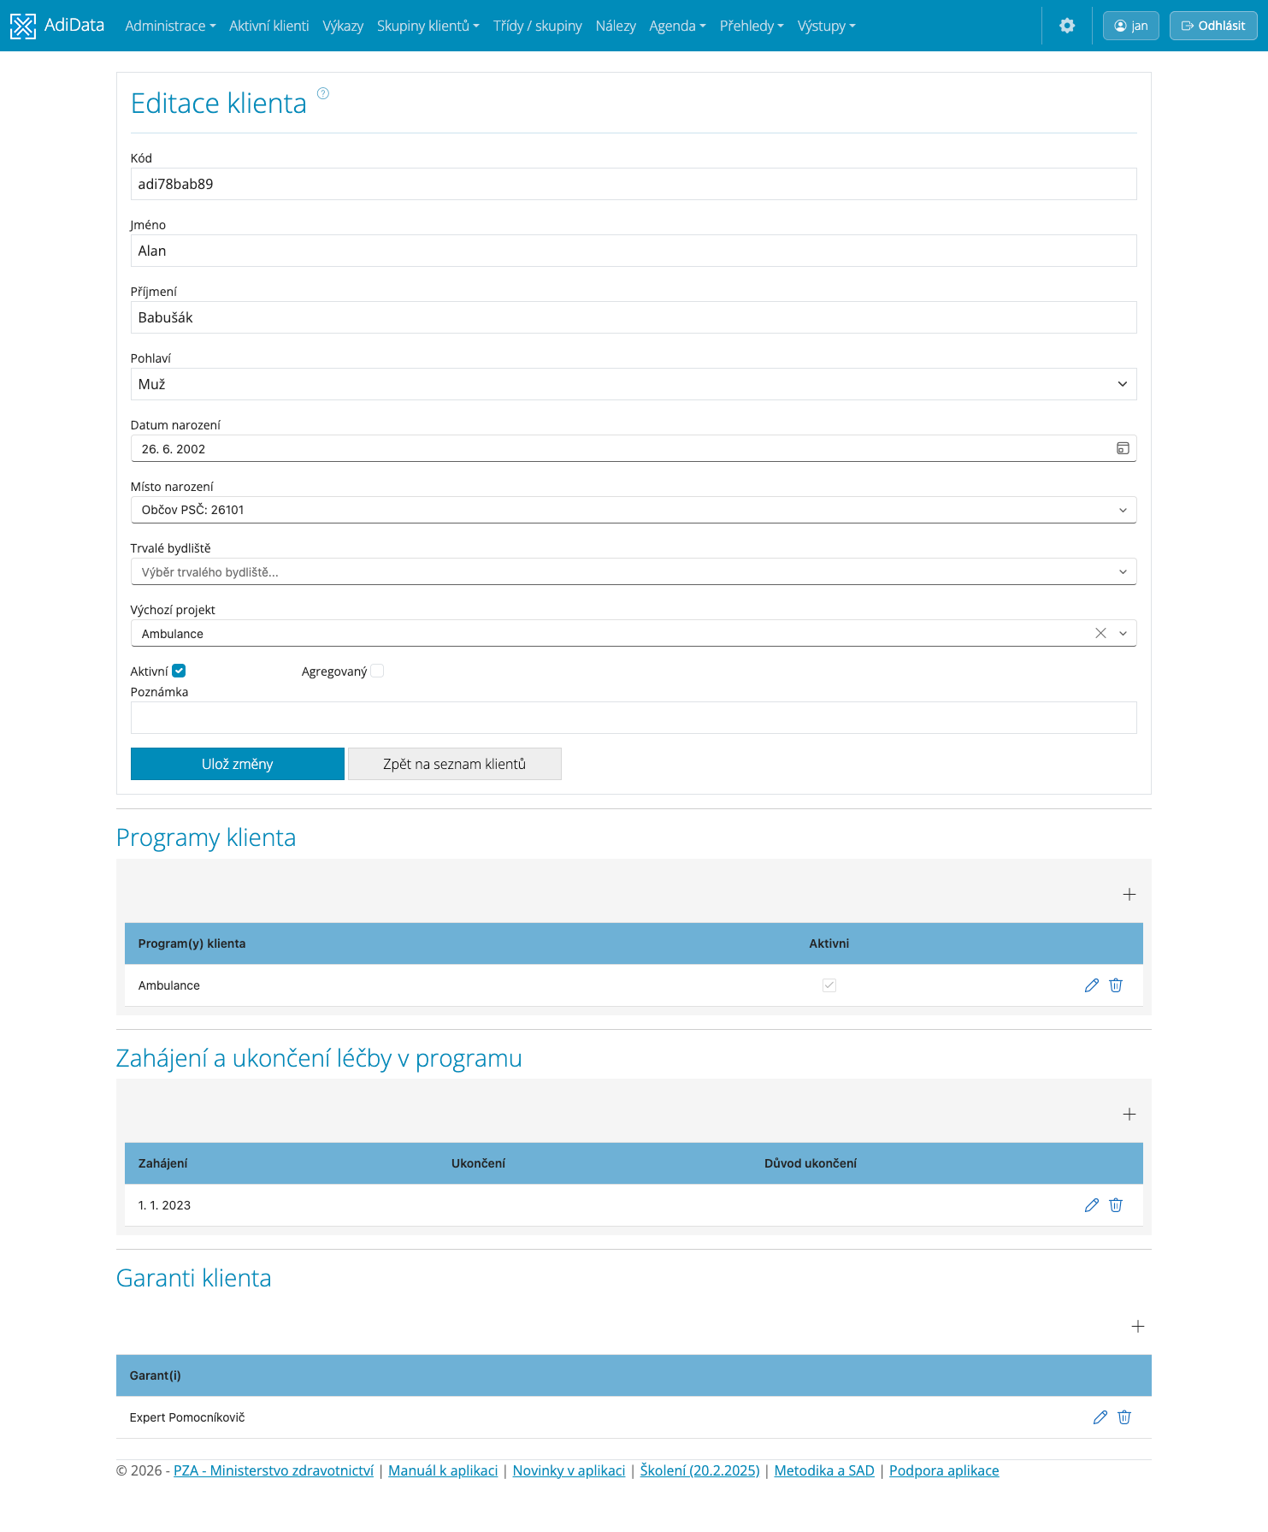Click Aktivni checkbox in Ambulance program row
The image size is (1268, 1532).
[829, 985]
